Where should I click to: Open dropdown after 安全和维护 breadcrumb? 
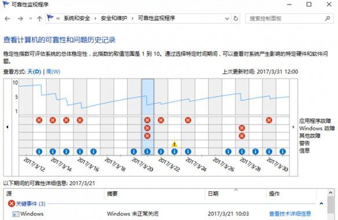tap(133, 18)
